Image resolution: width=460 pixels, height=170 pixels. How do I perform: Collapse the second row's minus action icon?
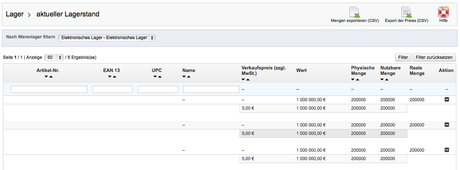pyautogui.click(x=446, y=125)
